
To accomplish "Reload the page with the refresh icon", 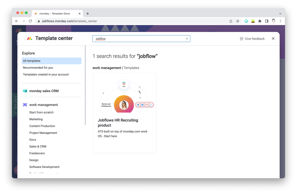I will (30, 21).
